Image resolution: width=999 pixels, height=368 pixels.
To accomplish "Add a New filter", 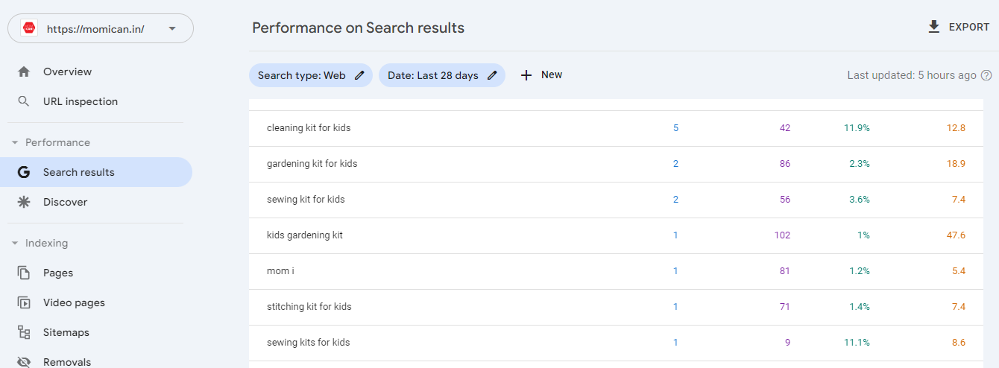I will tap(541, 75).
